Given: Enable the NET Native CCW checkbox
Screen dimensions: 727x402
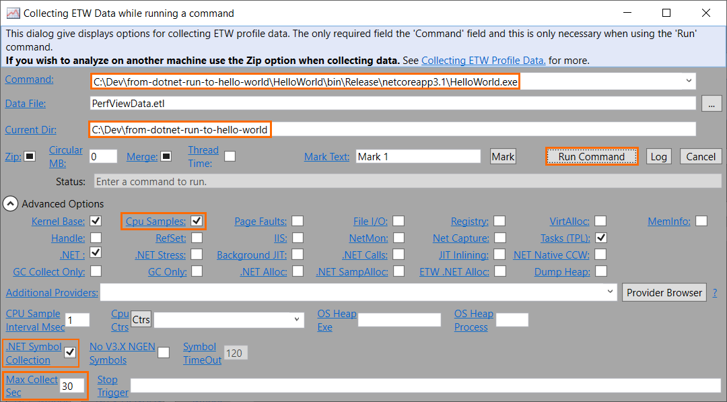Looking at the screenshot, I should (600, 255).
